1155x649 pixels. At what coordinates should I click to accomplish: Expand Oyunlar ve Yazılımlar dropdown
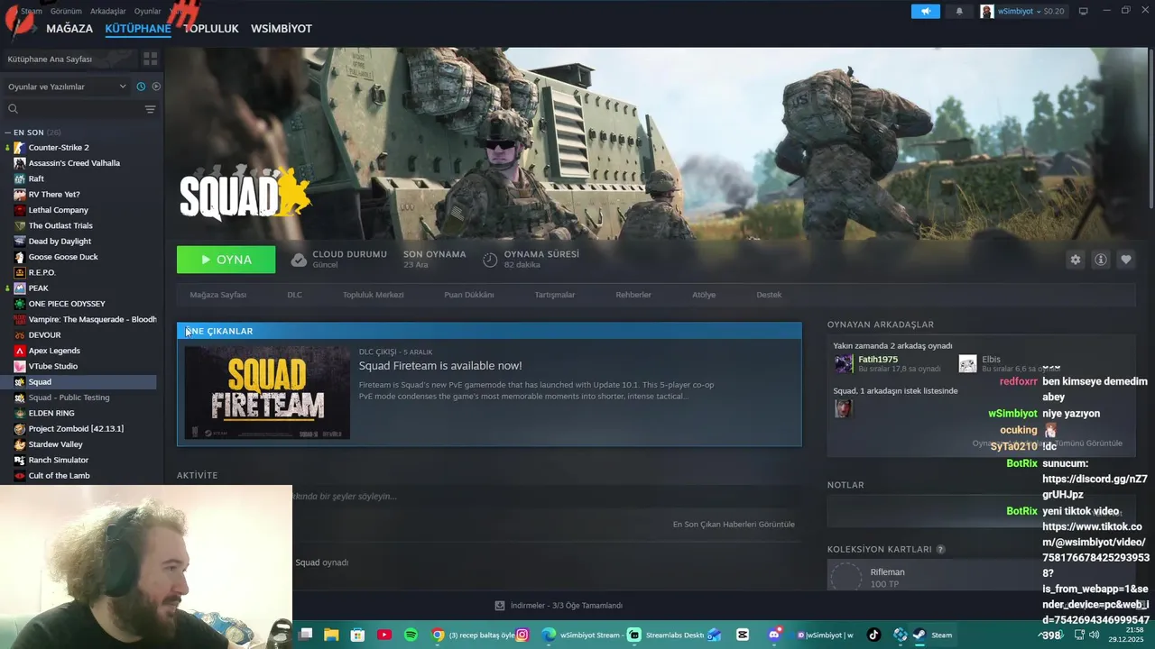pyautogui.click(x=68, y=87)
